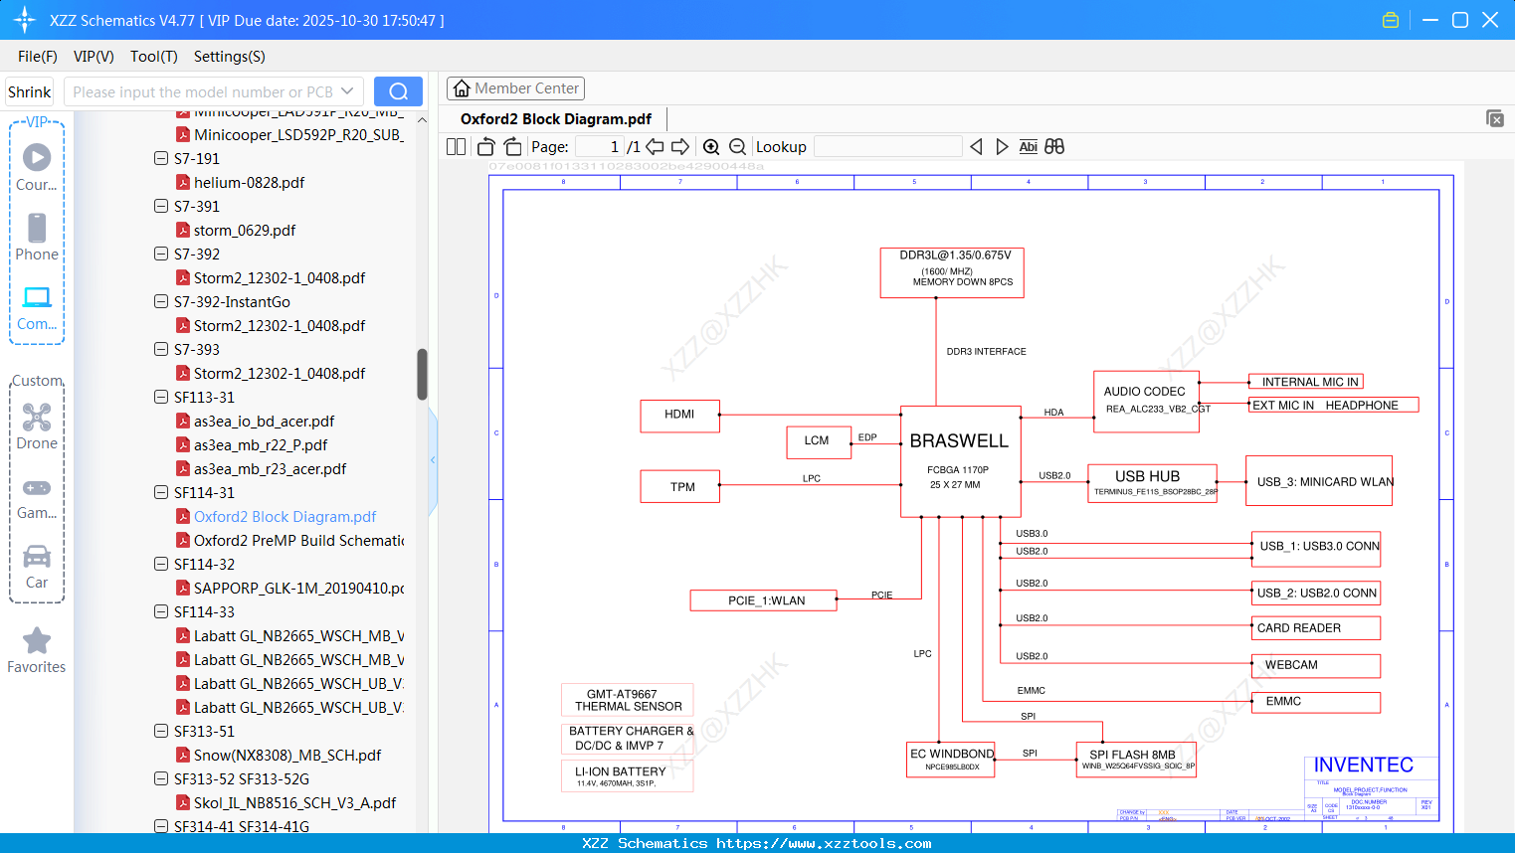Open the Tool(T) menu
The image size is (1515, 853).
(154, 57)
